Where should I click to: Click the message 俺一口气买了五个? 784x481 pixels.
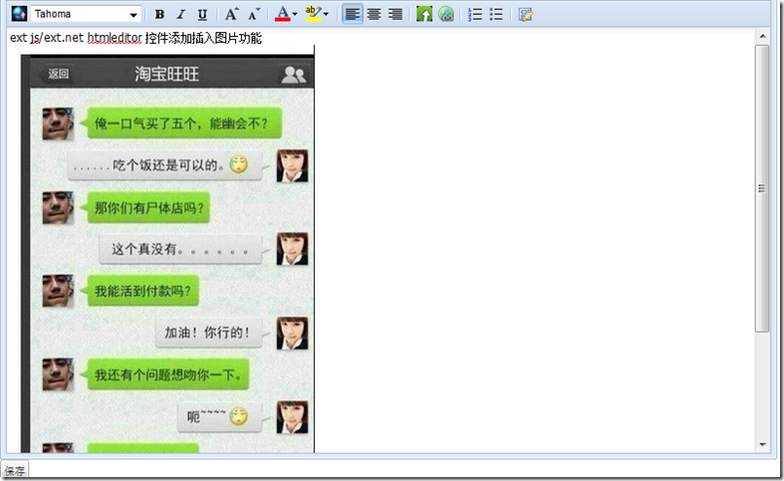tap(182, 123)
